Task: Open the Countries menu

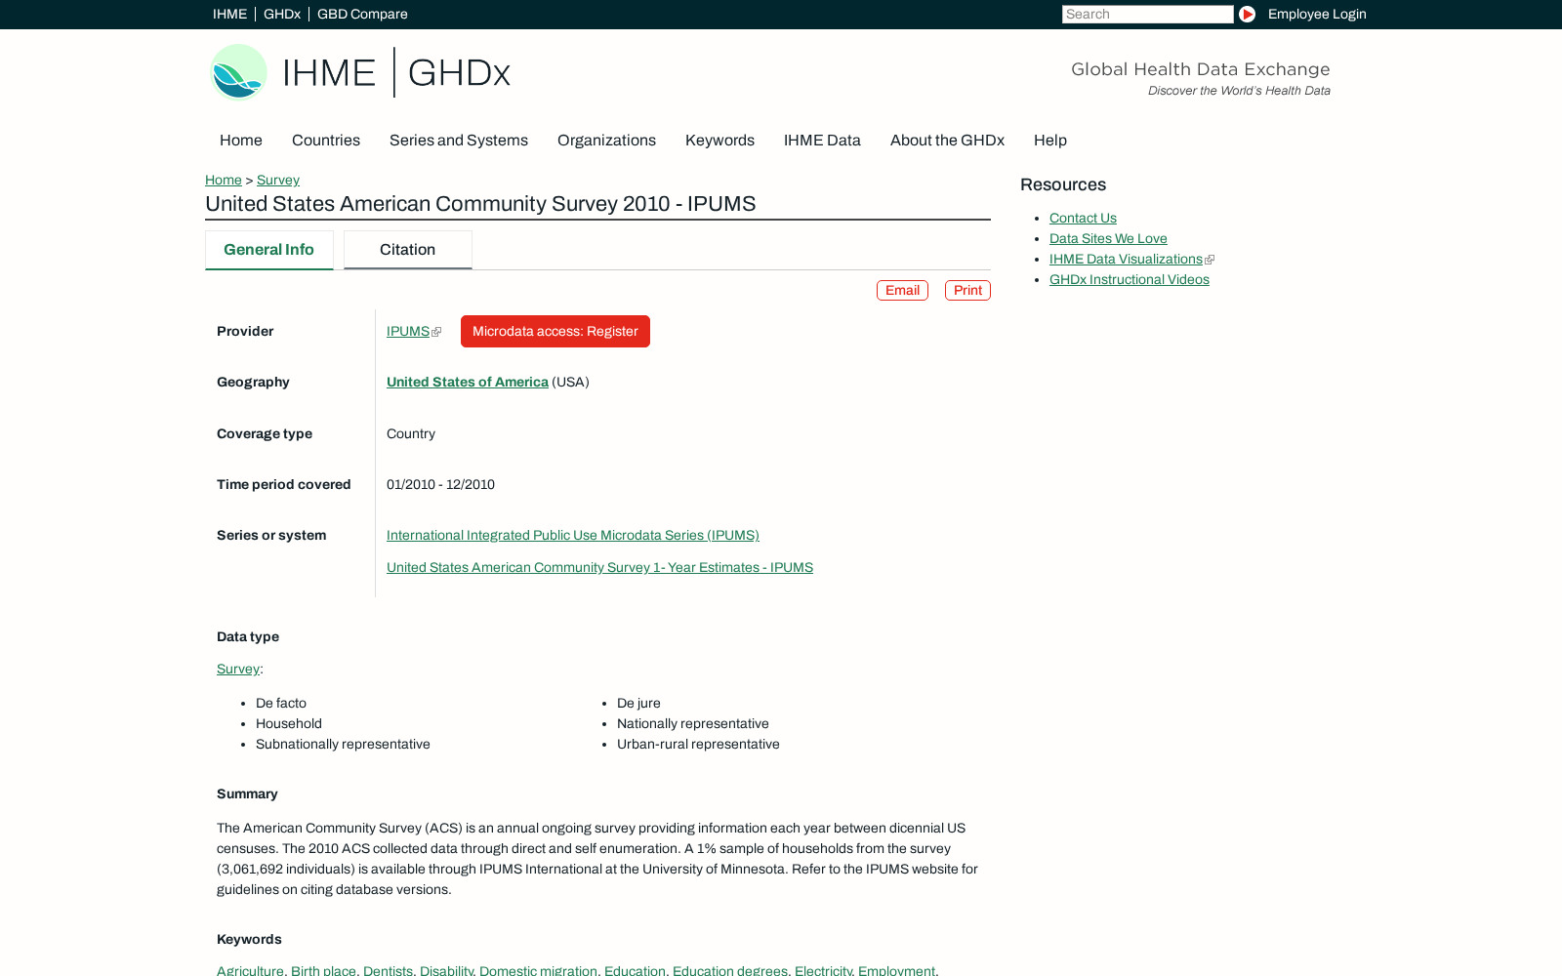Action: click(x=326, y=141)
